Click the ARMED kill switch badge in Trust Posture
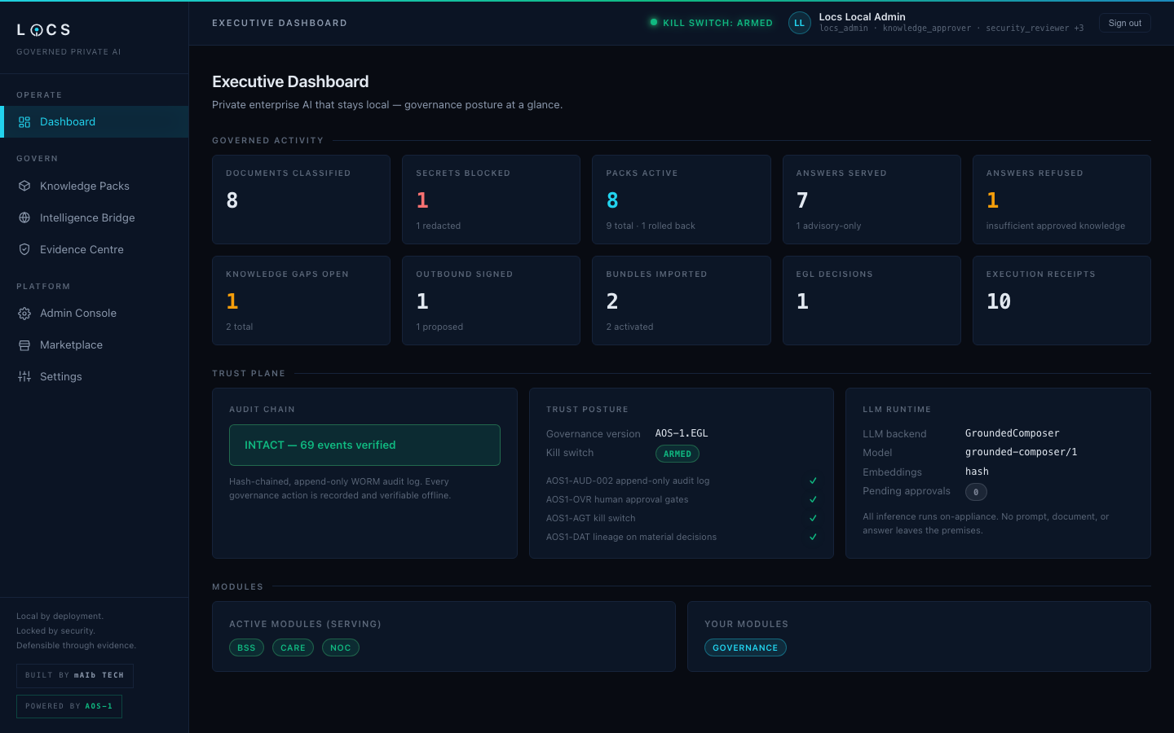 point(677,454)
